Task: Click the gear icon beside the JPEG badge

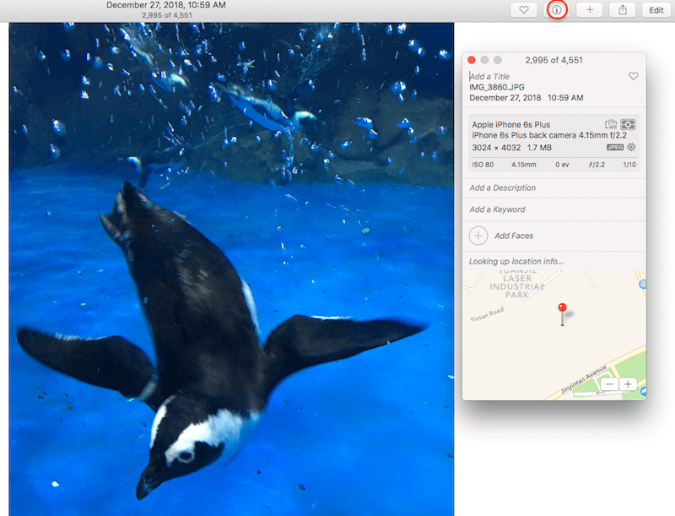Action: 631,147
